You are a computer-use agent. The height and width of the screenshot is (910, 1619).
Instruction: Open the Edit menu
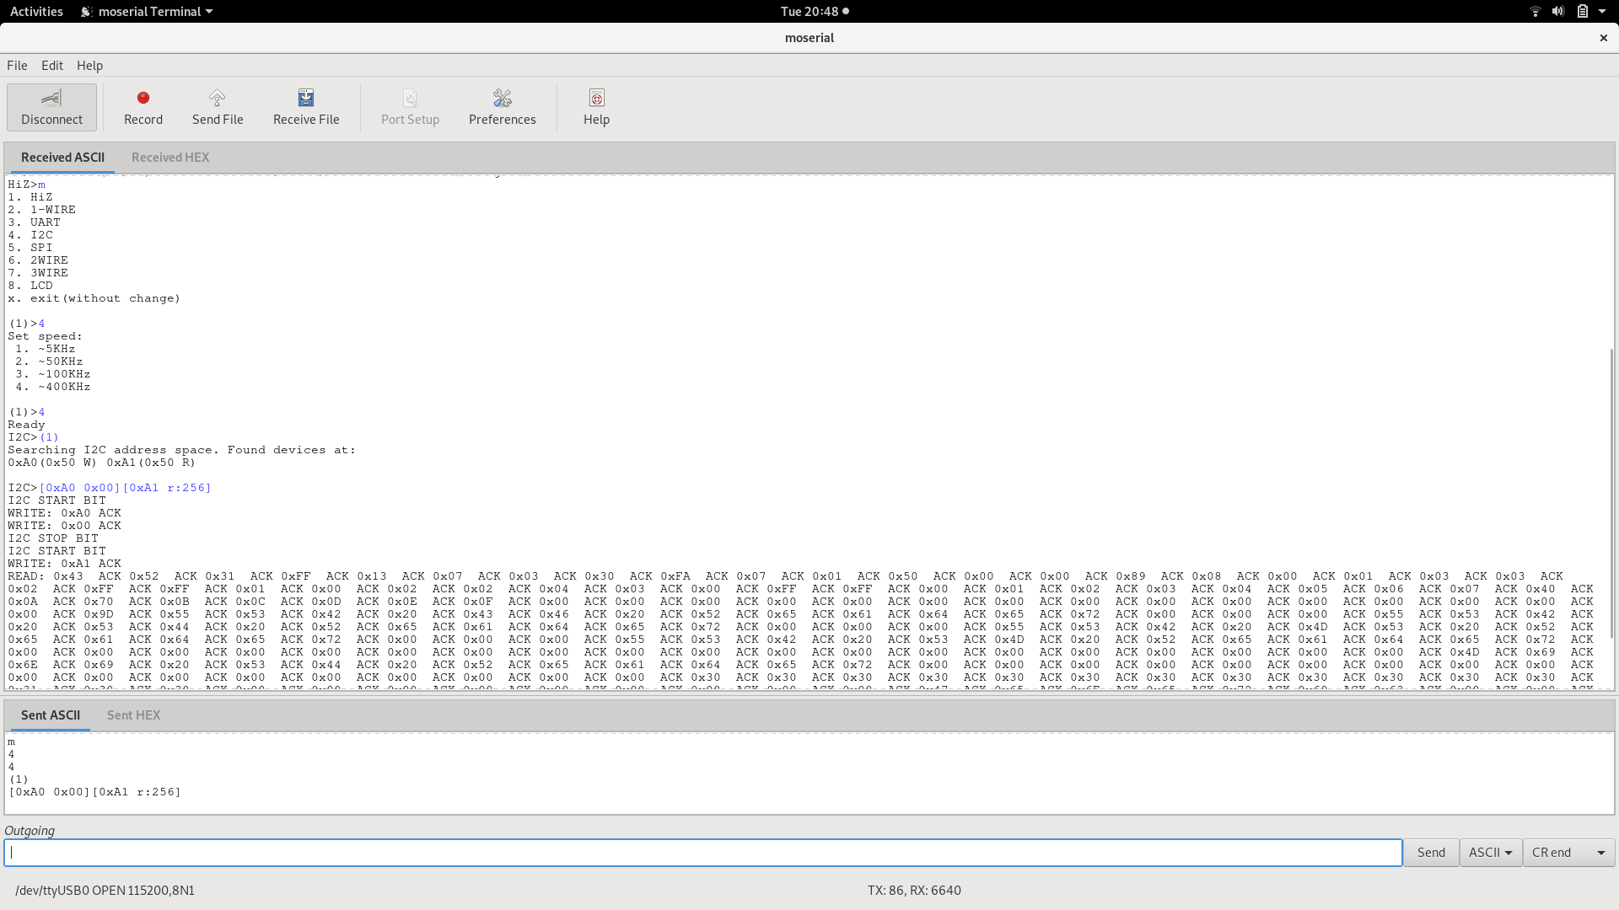click(x=52, y=66)
